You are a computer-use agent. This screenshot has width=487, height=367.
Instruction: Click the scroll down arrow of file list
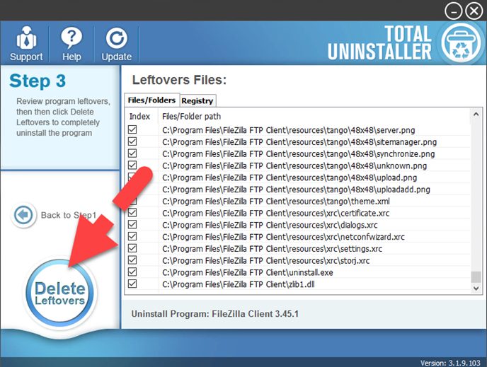click(x=476, y=289)
